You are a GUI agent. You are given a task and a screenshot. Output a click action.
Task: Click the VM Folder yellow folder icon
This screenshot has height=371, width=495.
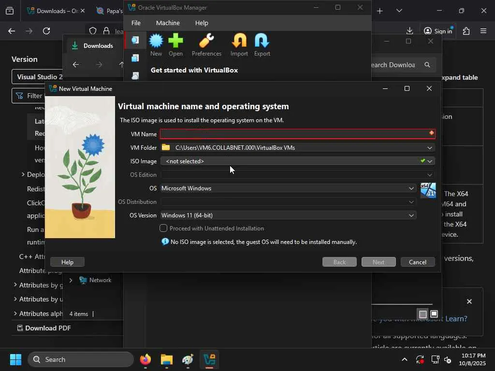(166, 147)
